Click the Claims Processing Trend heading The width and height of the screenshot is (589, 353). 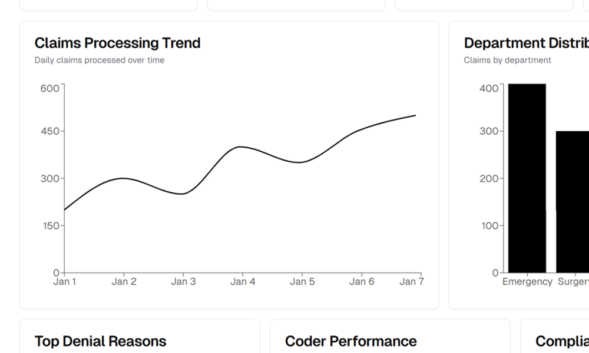117,43
